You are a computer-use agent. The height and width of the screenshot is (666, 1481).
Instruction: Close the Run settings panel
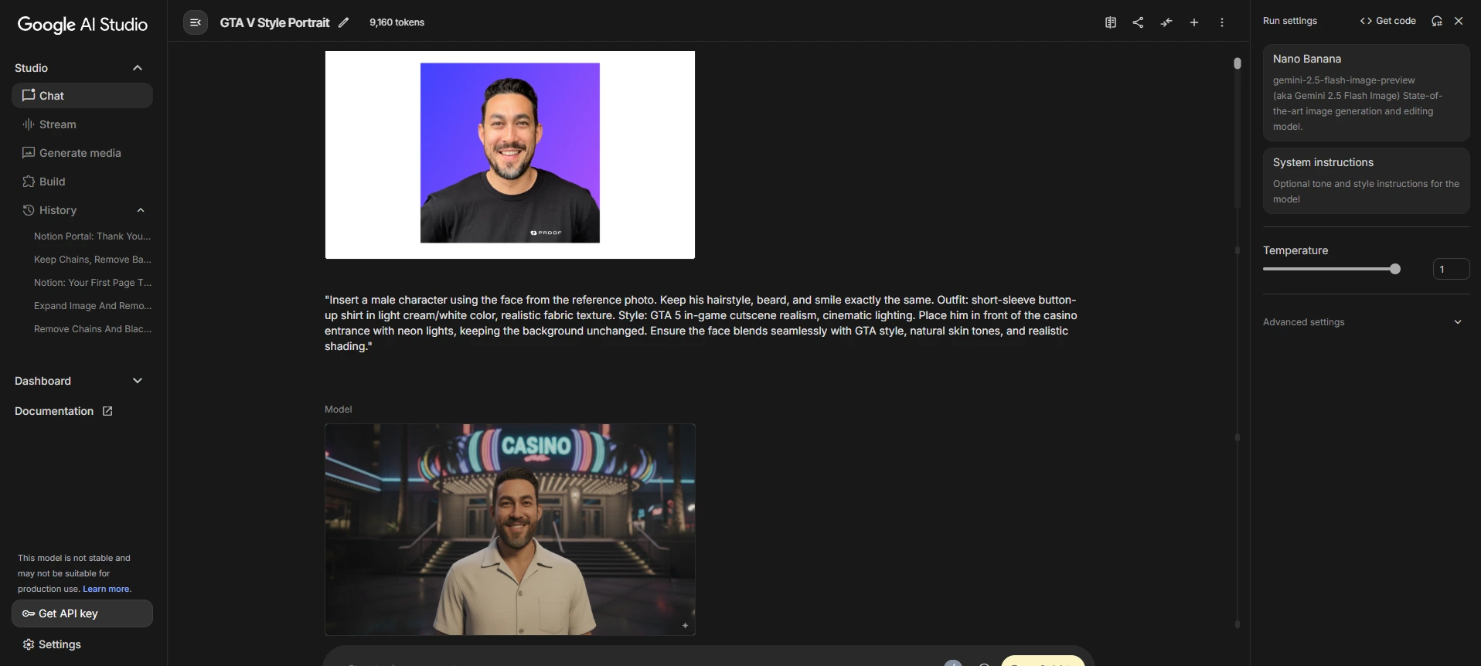[x=1459, y=21]
